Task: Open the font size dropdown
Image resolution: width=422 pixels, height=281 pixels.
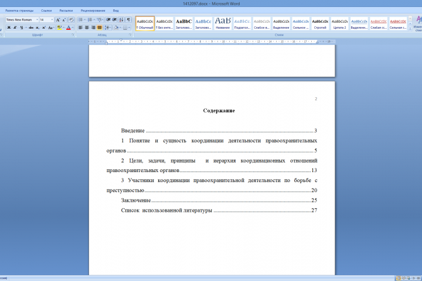Action: [x=52, y=20]
